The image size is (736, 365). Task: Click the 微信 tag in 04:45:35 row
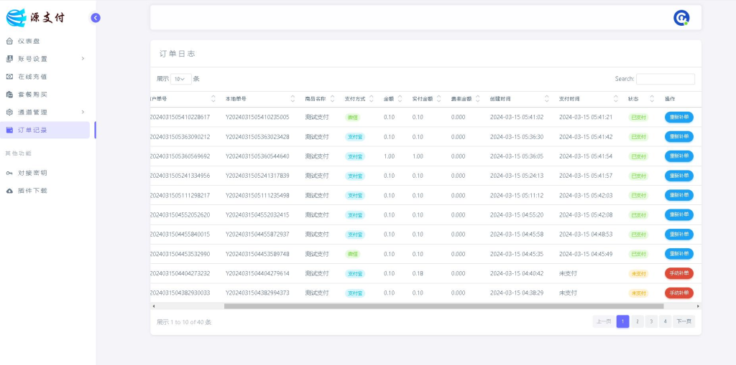pos(352,254)
